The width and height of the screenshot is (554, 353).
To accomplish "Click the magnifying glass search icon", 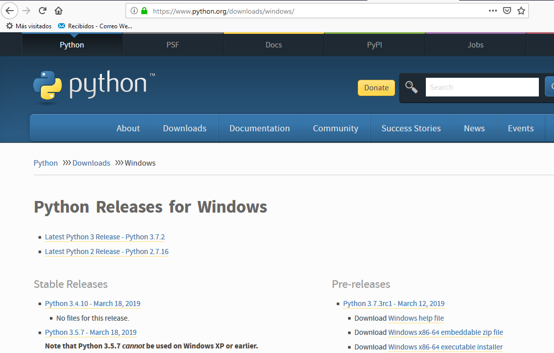I will point(412,87).
